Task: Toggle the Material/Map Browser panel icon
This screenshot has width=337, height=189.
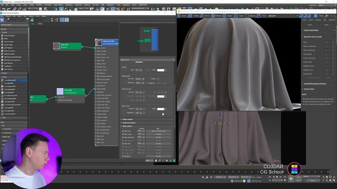Action: click(62, 20)
